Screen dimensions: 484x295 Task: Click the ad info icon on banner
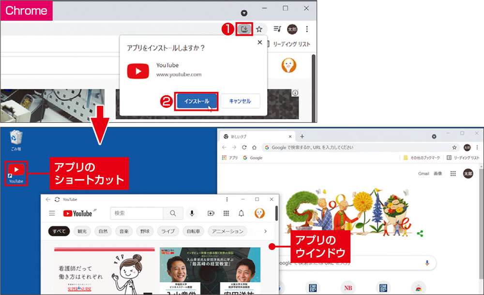(x=295, y=93)
